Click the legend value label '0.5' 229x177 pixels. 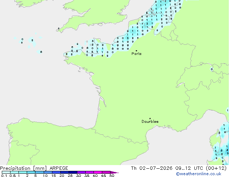[13, 176]
